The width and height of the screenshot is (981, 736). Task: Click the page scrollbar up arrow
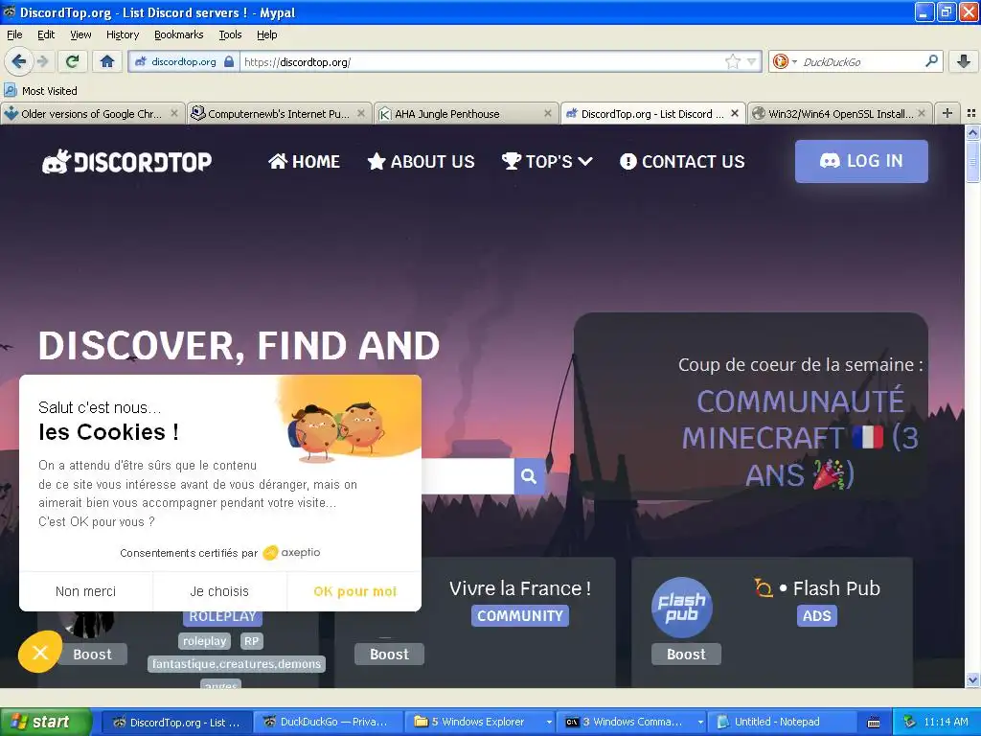972,132
